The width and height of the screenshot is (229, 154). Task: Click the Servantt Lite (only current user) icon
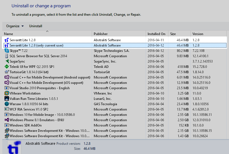pyautogui.click(x=6, y=45)
